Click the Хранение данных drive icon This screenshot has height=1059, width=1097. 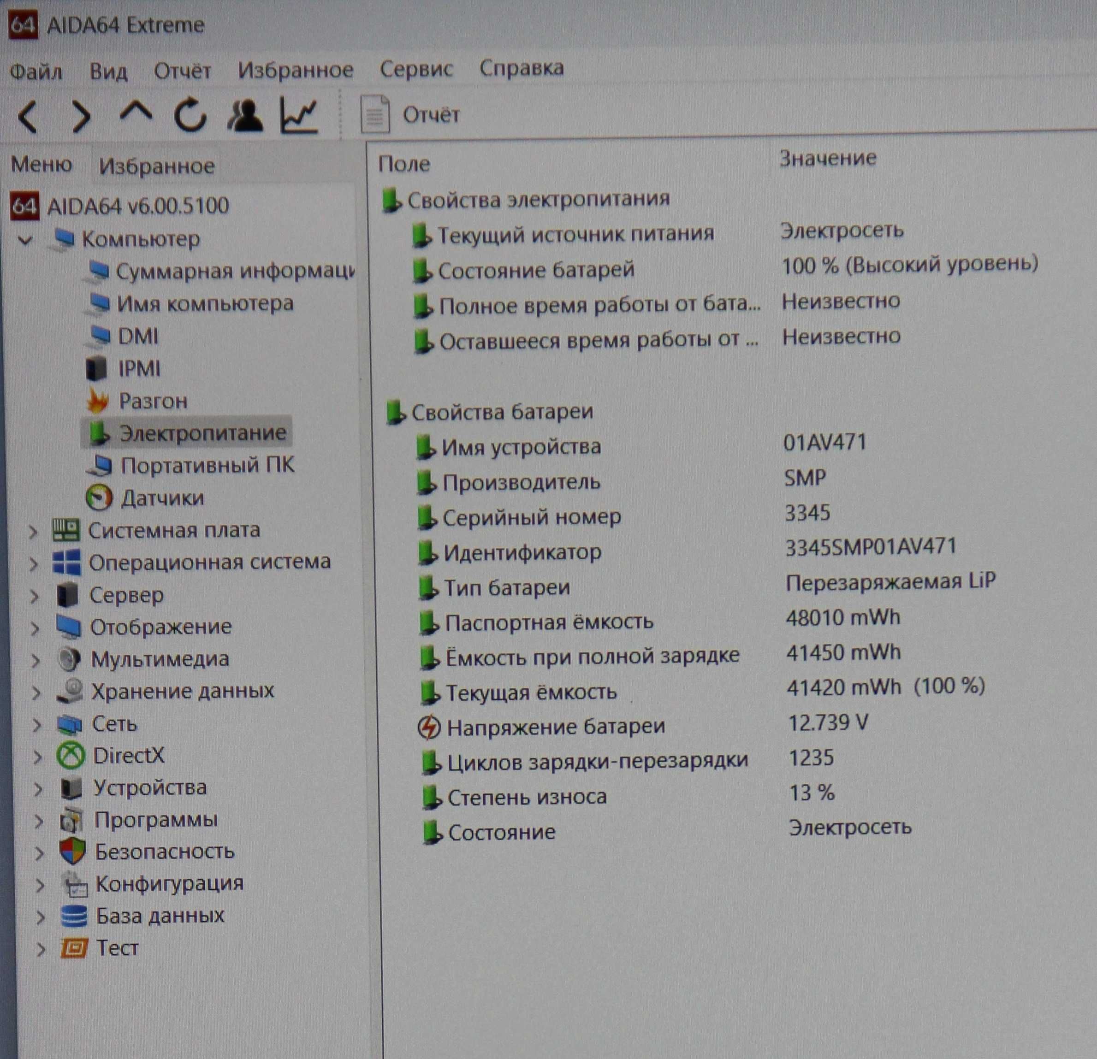[70, 691]
